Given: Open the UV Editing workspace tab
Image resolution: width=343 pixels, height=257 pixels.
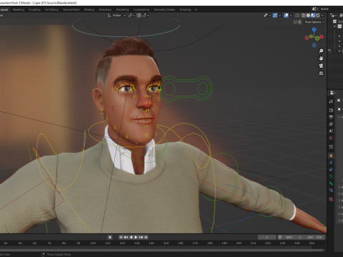Looking at the screenshot, I should (x=51, y=9).
